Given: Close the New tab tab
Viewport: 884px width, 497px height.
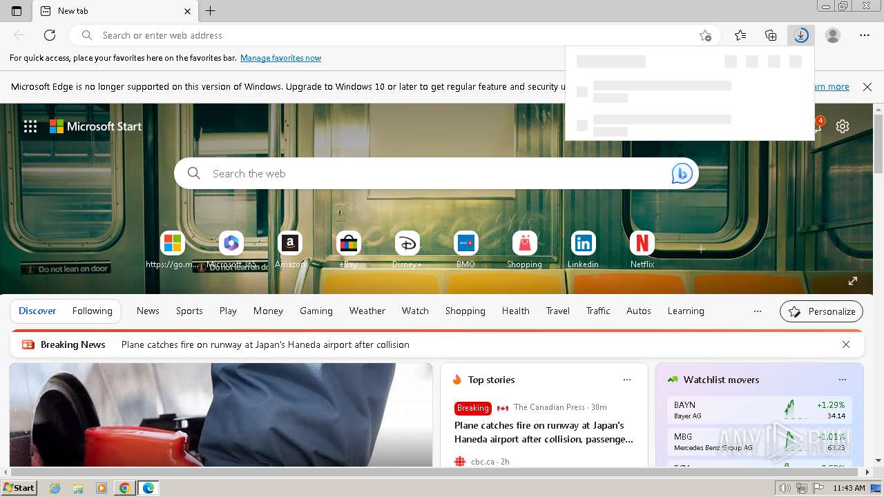Looking at the screenshot, I should pyautogui.click(x=188, y=11).
